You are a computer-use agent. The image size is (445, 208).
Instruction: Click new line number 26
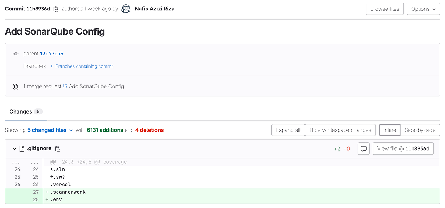[x=36, y=185]
